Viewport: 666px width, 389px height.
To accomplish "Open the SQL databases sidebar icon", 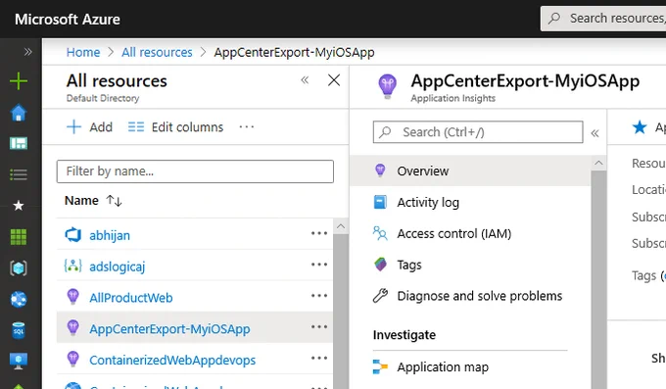I will point(19,330).
